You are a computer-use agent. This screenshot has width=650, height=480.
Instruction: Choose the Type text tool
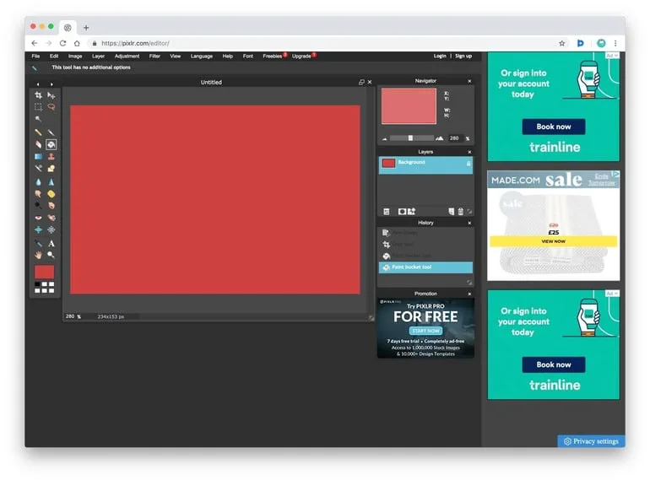coord(51,243)
